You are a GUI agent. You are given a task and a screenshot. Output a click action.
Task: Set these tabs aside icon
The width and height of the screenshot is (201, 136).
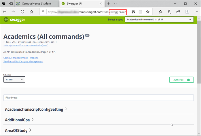(x=11, y=3)
